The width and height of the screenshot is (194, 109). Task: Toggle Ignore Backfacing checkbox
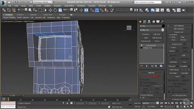coord(141,83)
